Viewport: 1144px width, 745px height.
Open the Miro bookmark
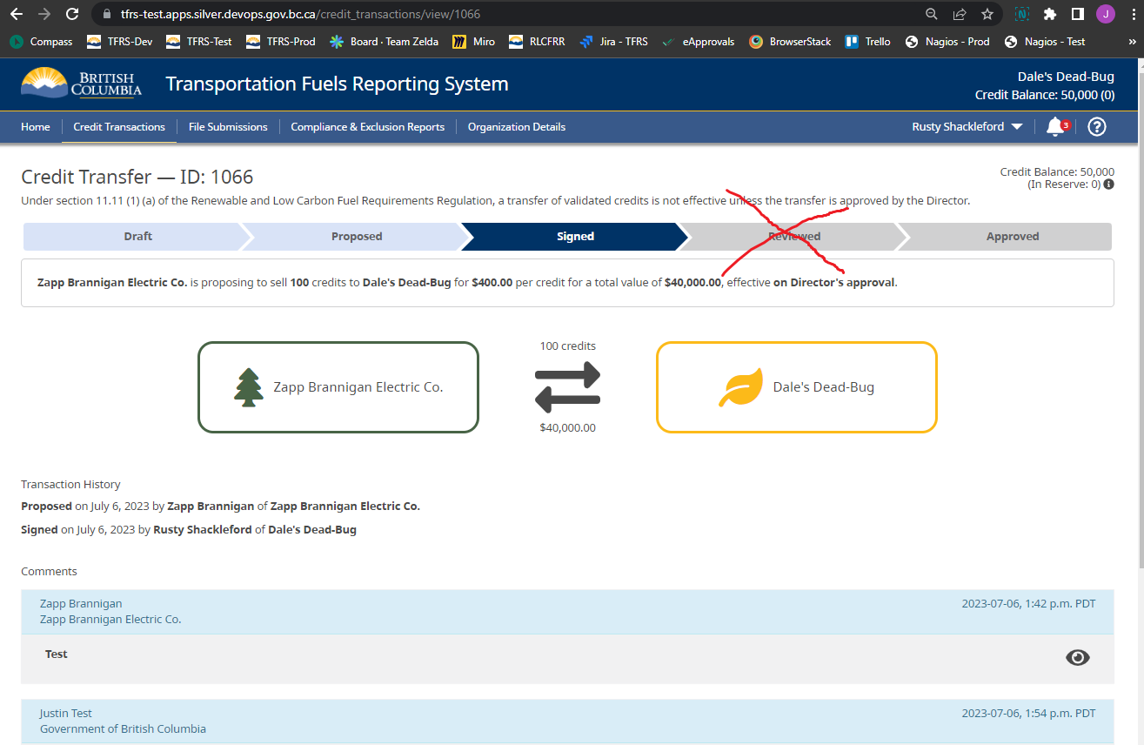[474, 42]
